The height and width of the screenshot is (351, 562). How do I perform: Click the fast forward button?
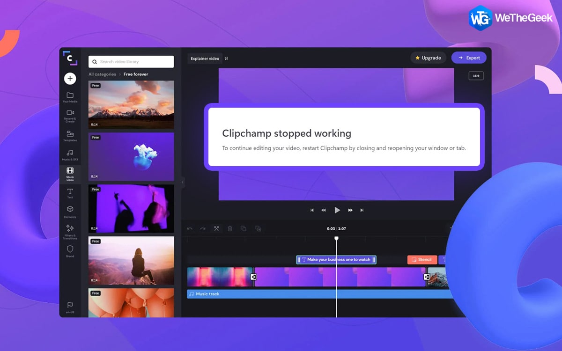tap(350, 210)
